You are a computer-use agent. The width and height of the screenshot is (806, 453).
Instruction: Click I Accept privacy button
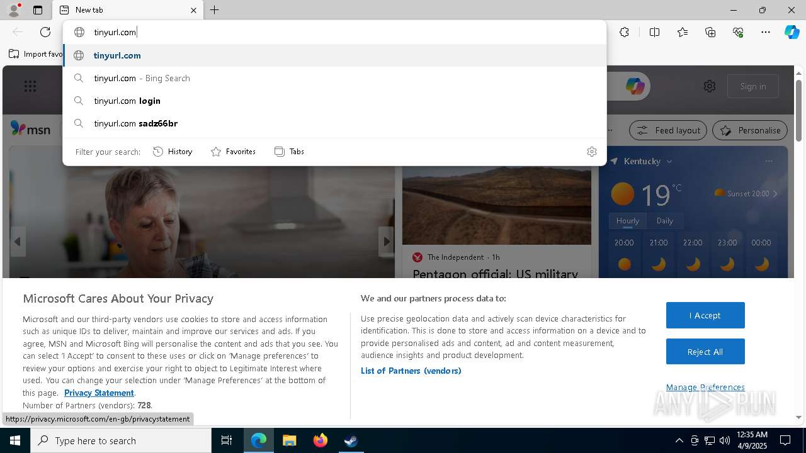[705, 315]
